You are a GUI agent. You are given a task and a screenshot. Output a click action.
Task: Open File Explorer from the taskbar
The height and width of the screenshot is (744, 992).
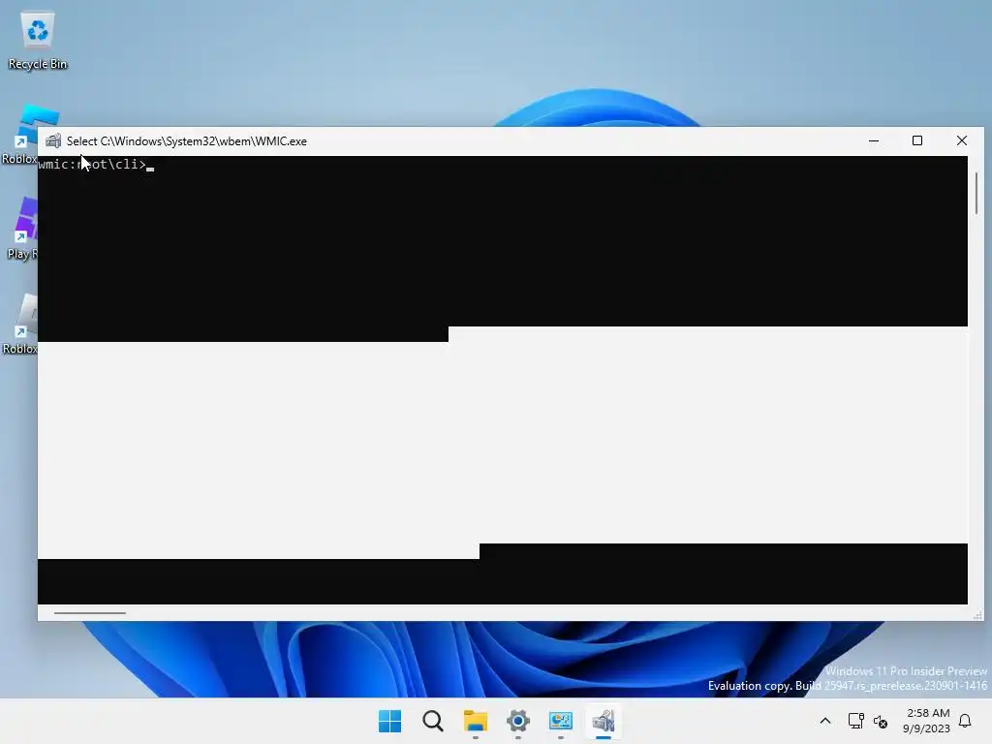pos(475,721)
